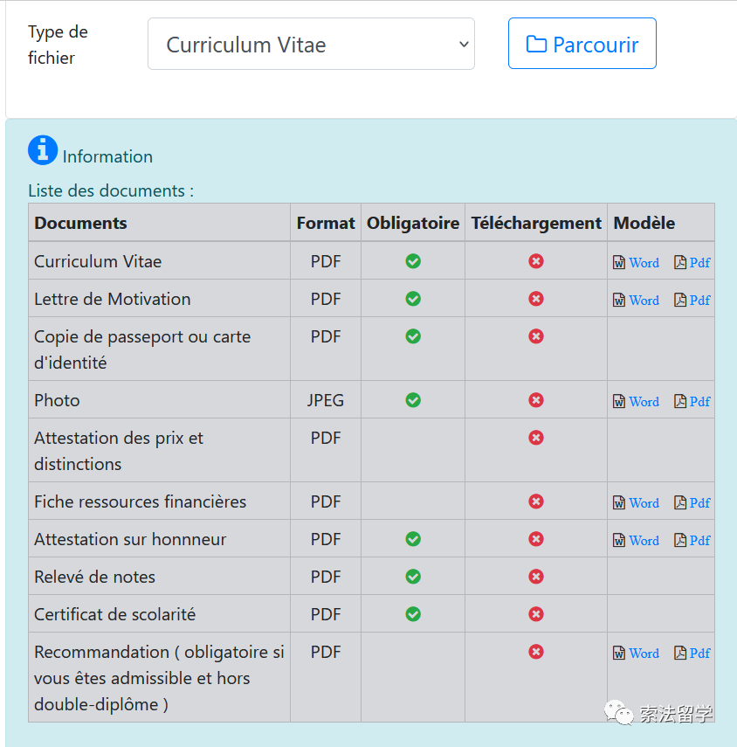The width and height of the screenshot is (737, 747).
Task: Open the Lettre de Motivation Word template
Action: click(x=636, y=301)
